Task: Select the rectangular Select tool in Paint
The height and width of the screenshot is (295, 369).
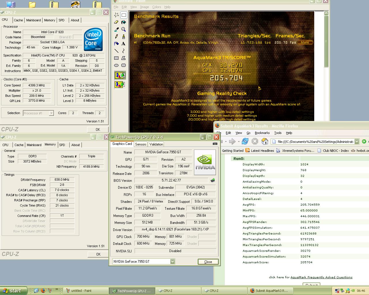Action: pos(124,15)
